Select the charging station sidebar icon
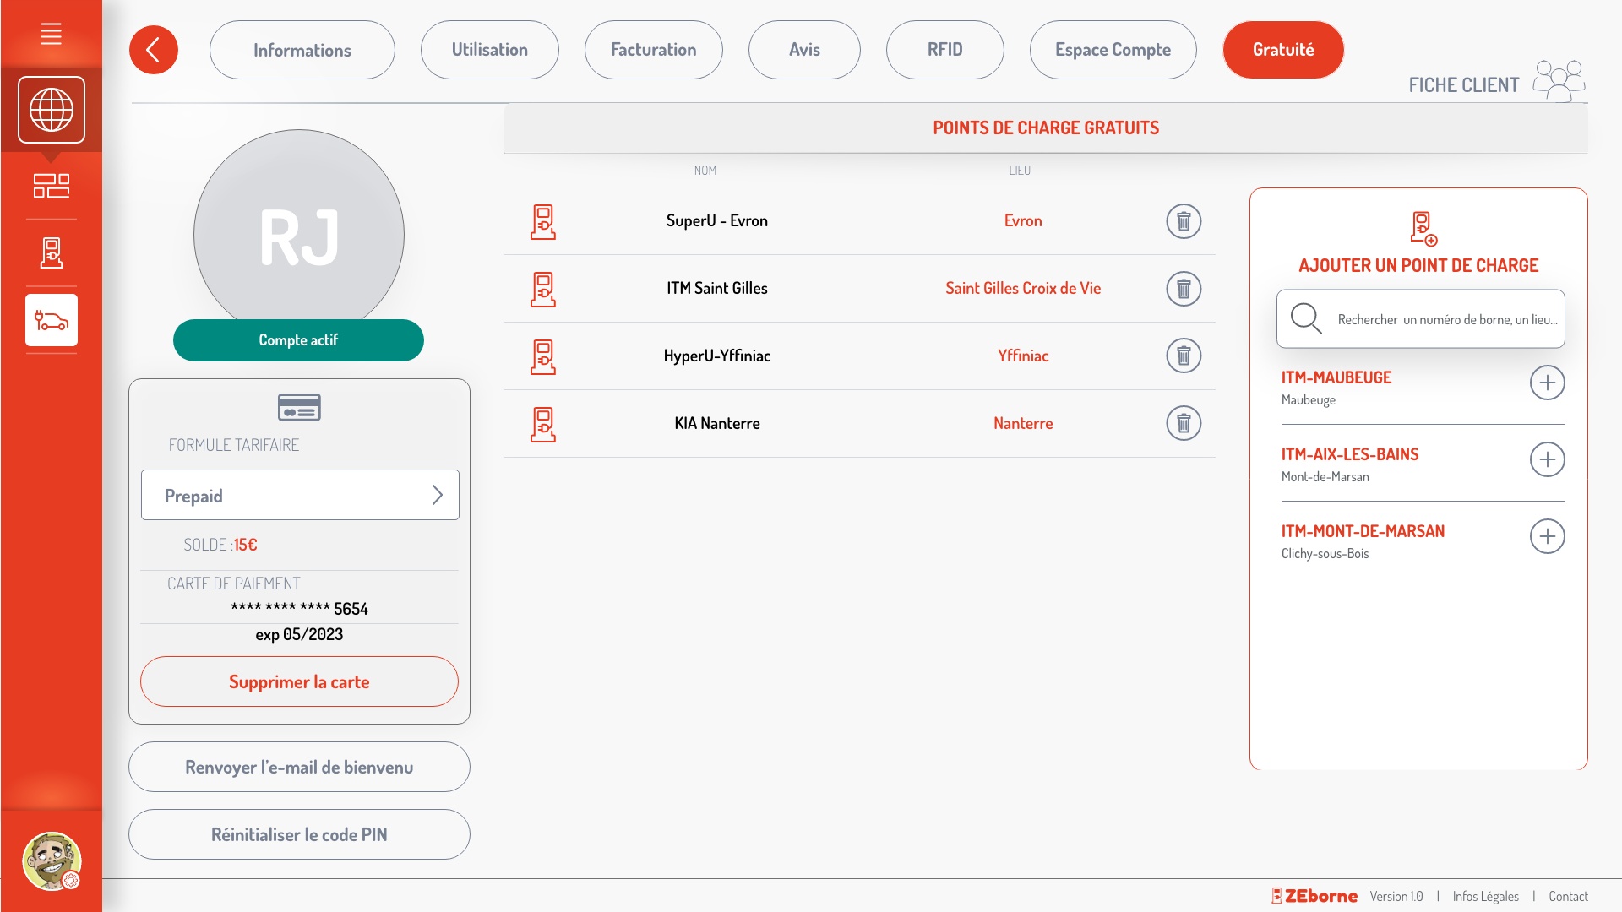 click(52, 252)
